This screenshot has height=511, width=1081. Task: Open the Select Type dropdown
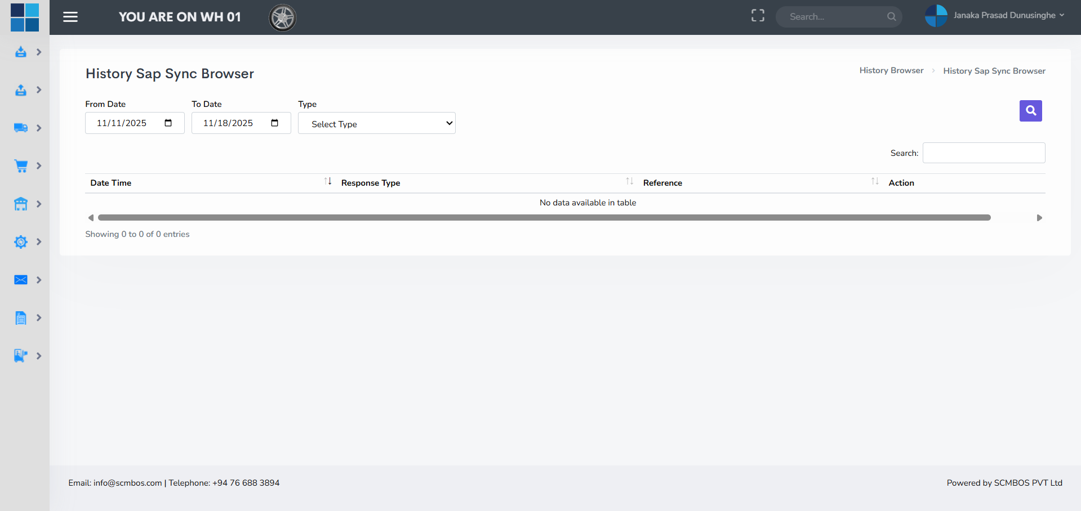[376, 123]
